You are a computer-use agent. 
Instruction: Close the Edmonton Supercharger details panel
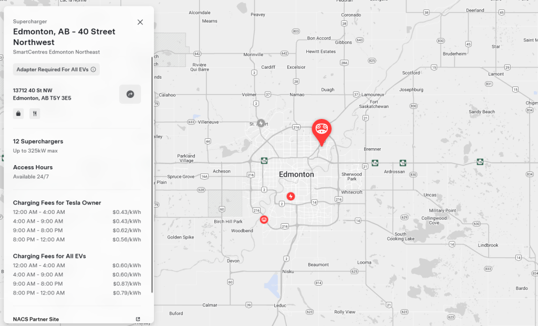(x=140, y=22)
